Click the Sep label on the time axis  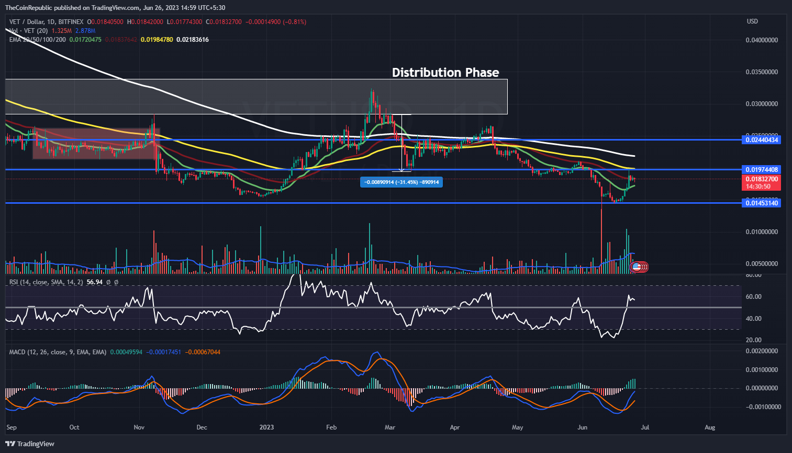point(12,427)
